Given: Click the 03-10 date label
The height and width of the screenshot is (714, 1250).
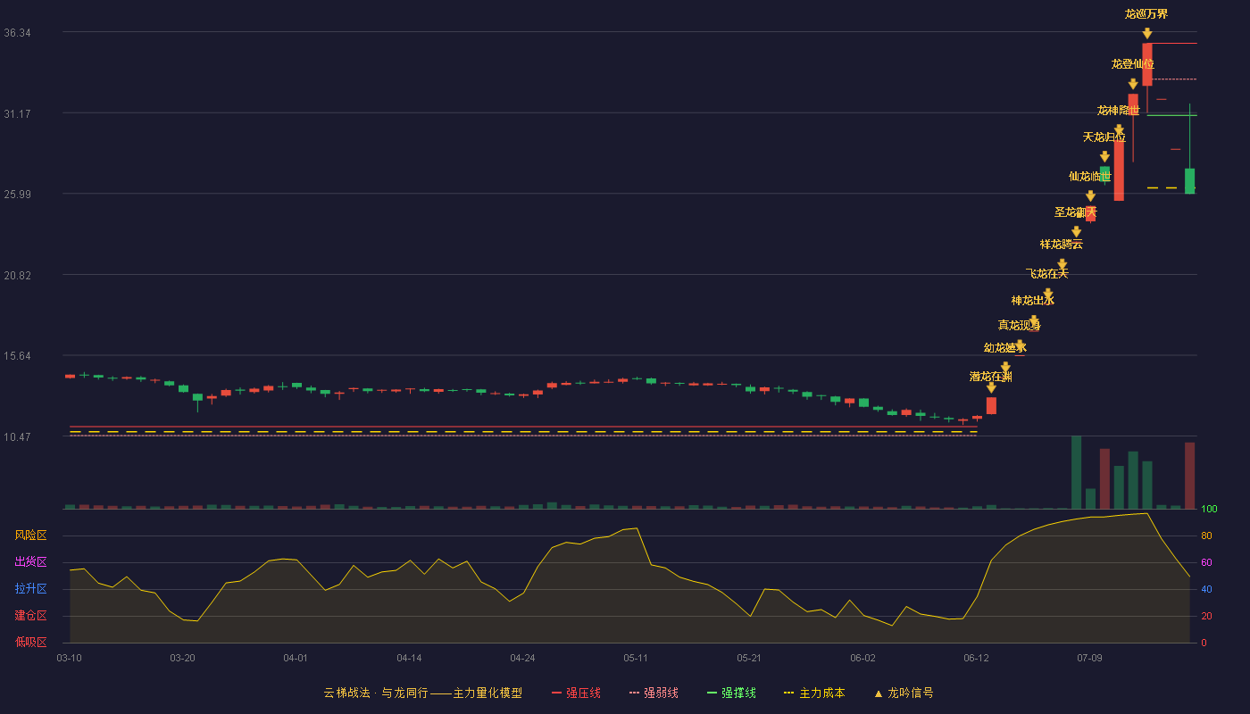Looking at the screenshot, I should 70,658.
